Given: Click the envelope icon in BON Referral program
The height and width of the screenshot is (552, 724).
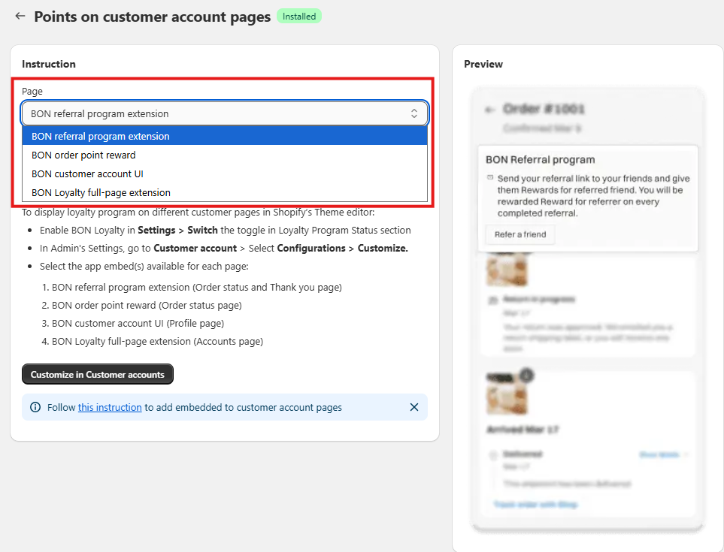Looking at the screenshot, I should point(490,178).
